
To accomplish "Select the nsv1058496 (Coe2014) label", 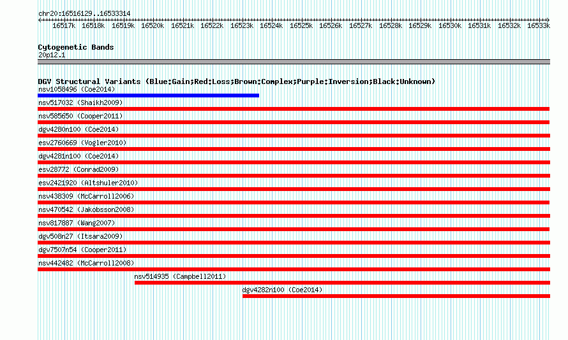I will tap(77, 89).
